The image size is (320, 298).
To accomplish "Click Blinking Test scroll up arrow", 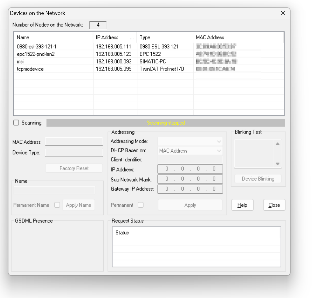I will coord(277,144).
